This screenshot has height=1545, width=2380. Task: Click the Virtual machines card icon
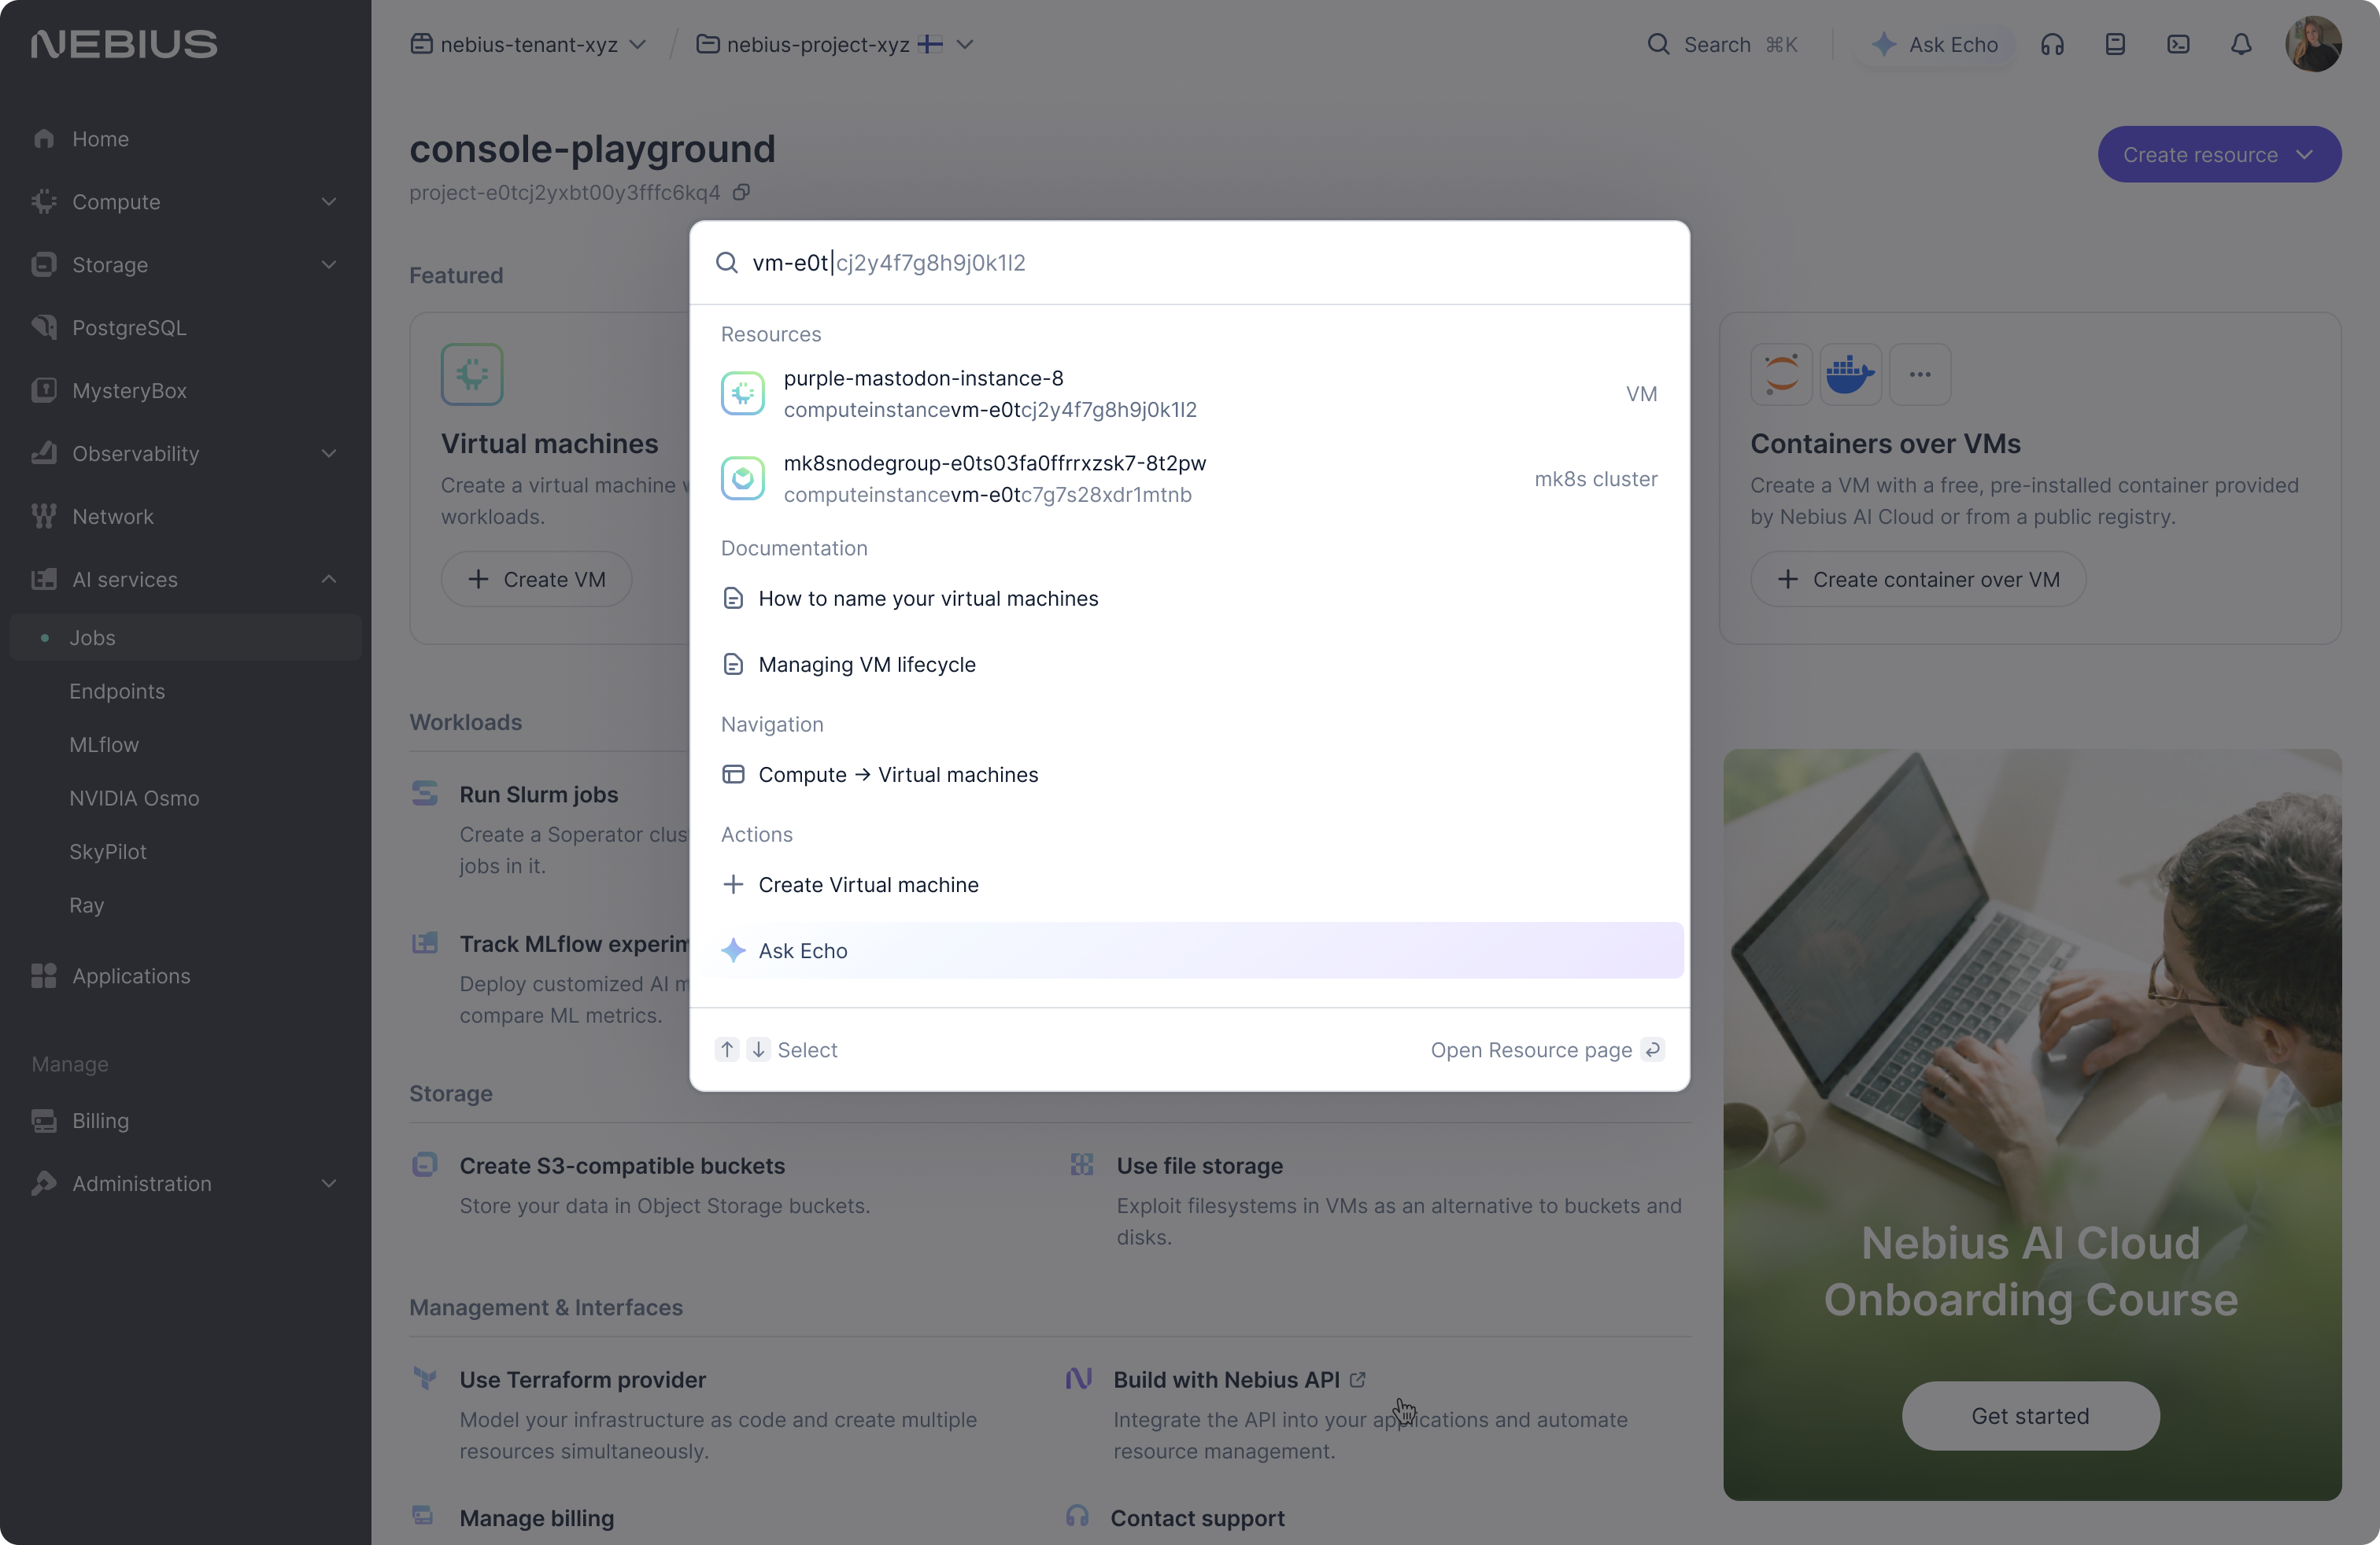(472, 374)
